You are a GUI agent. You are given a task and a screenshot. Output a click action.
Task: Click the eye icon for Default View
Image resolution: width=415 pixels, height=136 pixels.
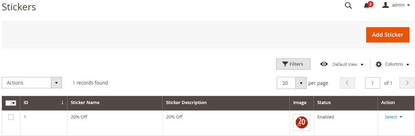[324, 64]
